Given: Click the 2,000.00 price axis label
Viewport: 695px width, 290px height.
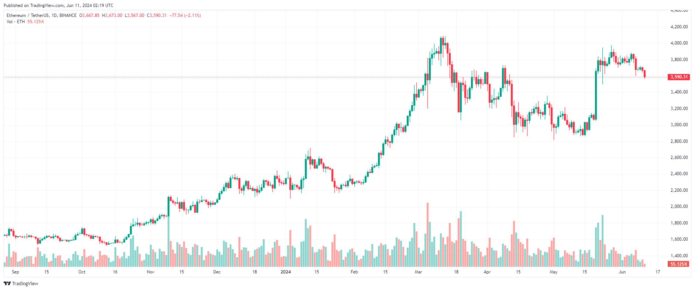Looking at the screenshot, I should (679, 206).
